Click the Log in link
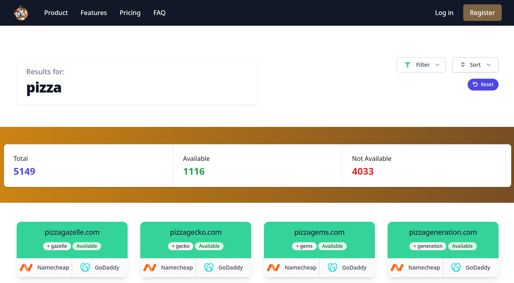514x283 pixels. (444, 13)
